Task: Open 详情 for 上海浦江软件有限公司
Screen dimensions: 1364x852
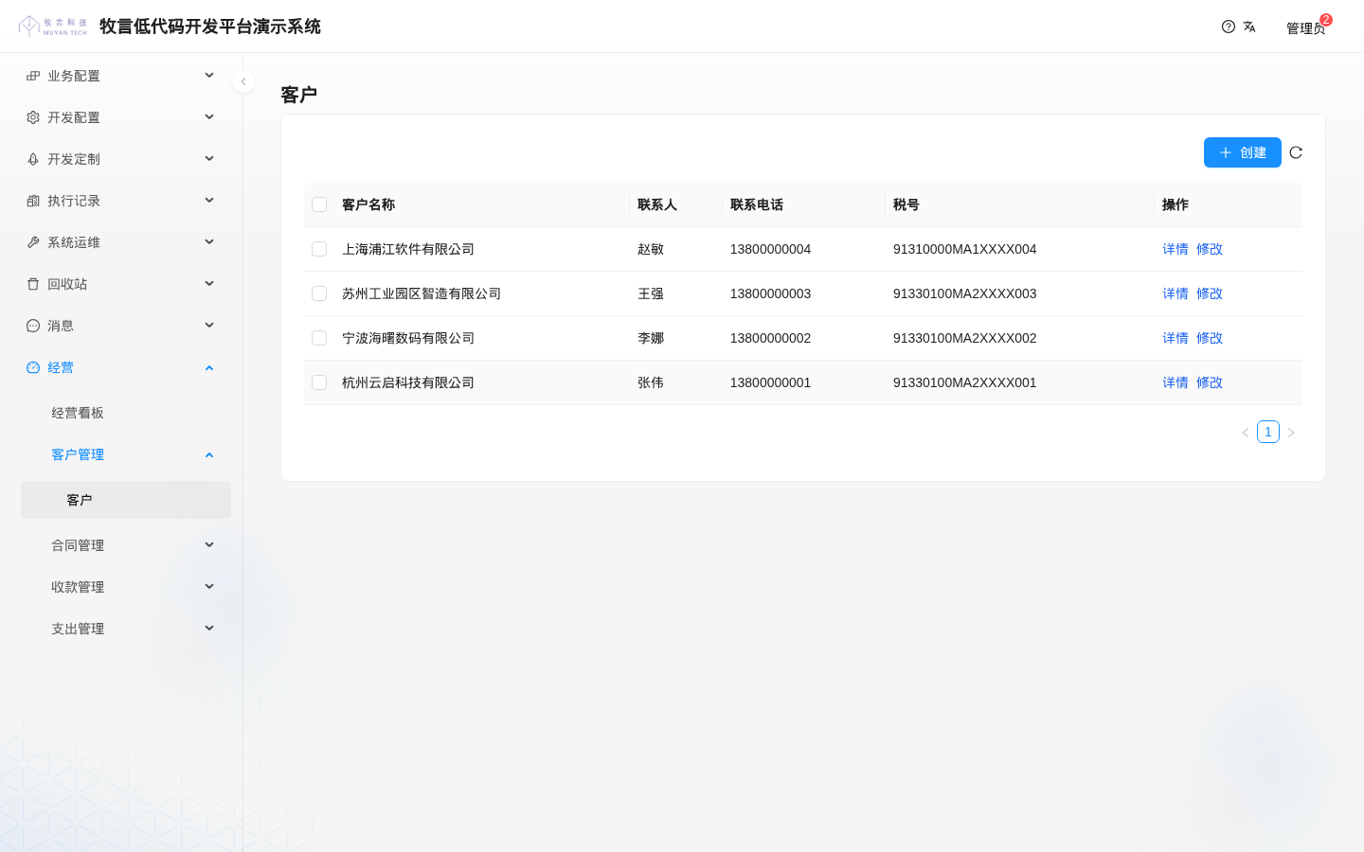Action: pyautogui.click(x=1176, y=249)
